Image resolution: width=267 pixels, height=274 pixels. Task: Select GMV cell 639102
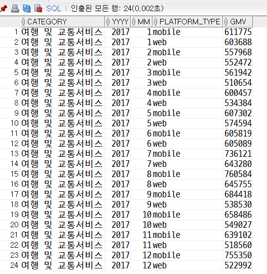coord(238,235)
